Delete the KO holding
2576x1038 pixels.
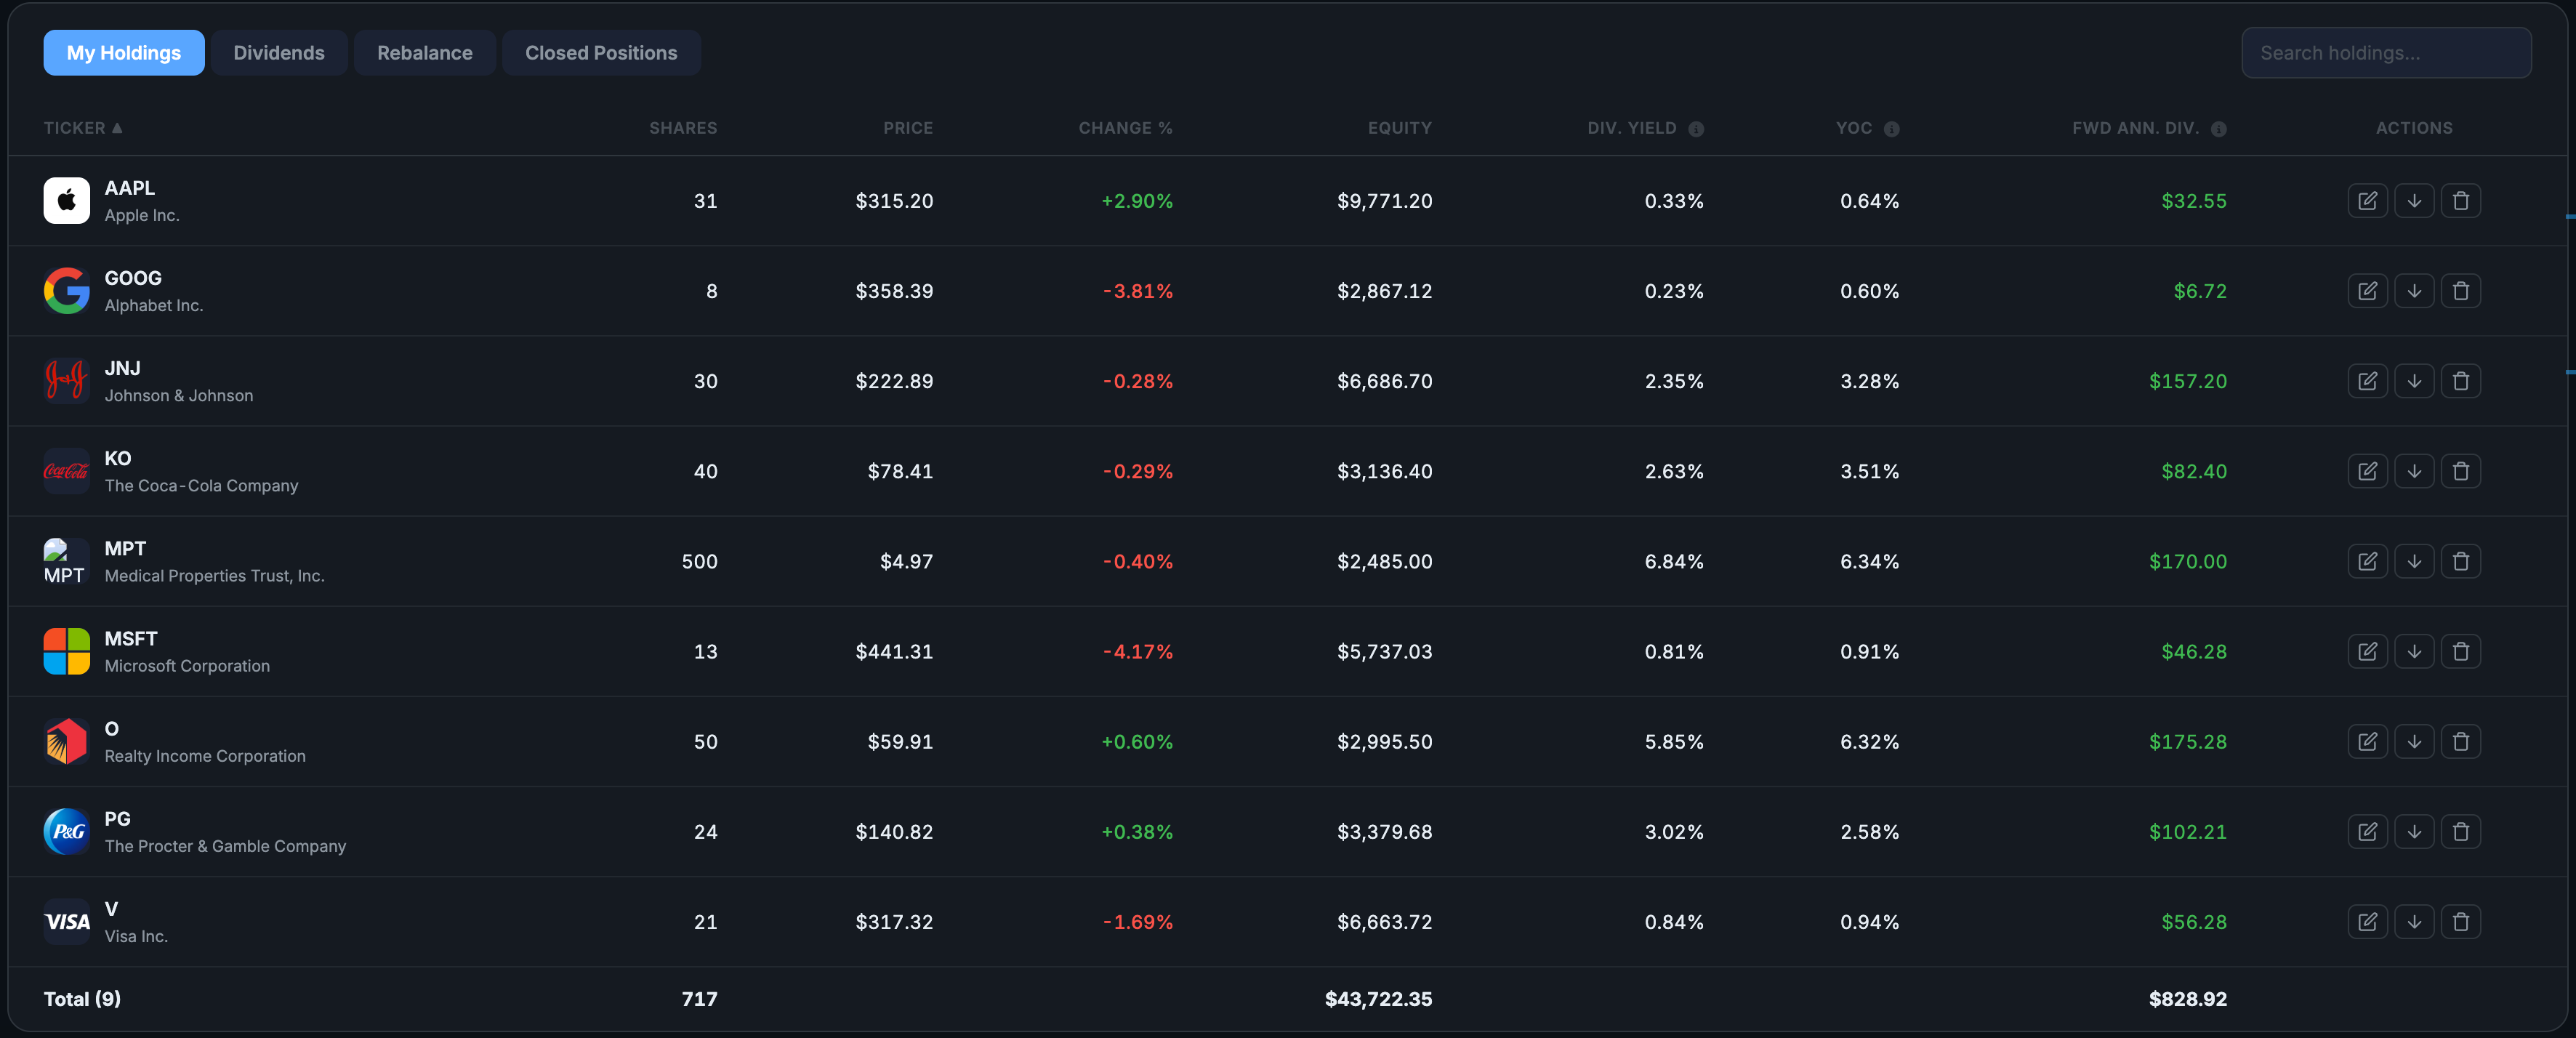click(2461, 471)
